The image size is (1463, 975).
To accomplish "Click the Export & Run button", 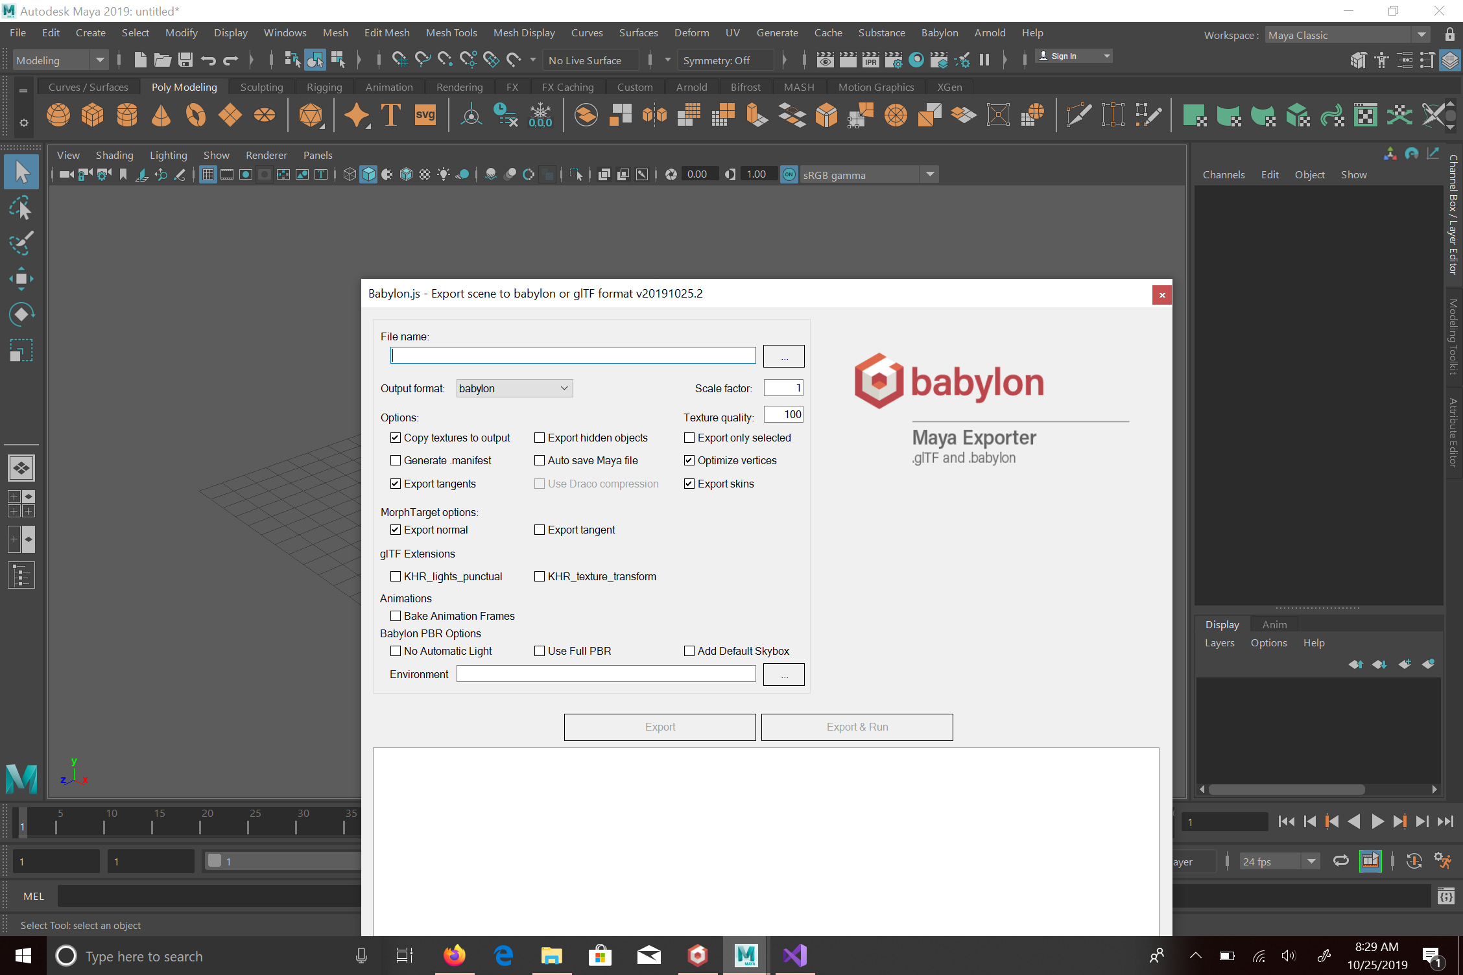I will click(857, 727).
